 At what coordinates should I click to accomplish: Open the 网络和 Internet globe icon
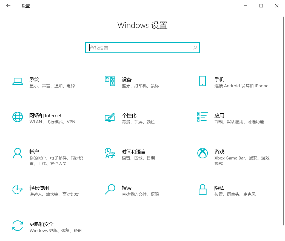coord(18,117)
